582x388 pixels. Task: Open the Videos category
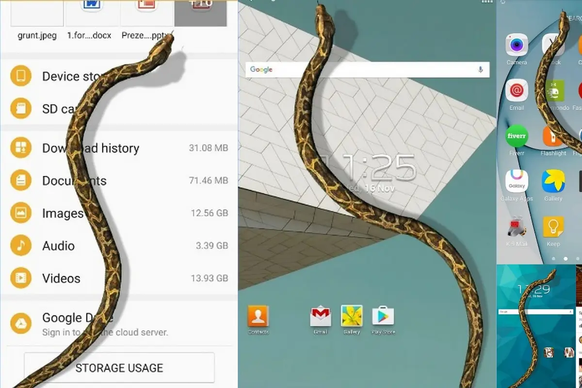[x=119, y=278]
